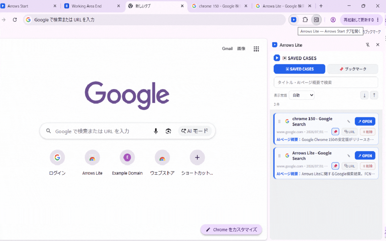Open the Chrome profile avatar icon
Screen dimensions: 386x241
[333, 20]
